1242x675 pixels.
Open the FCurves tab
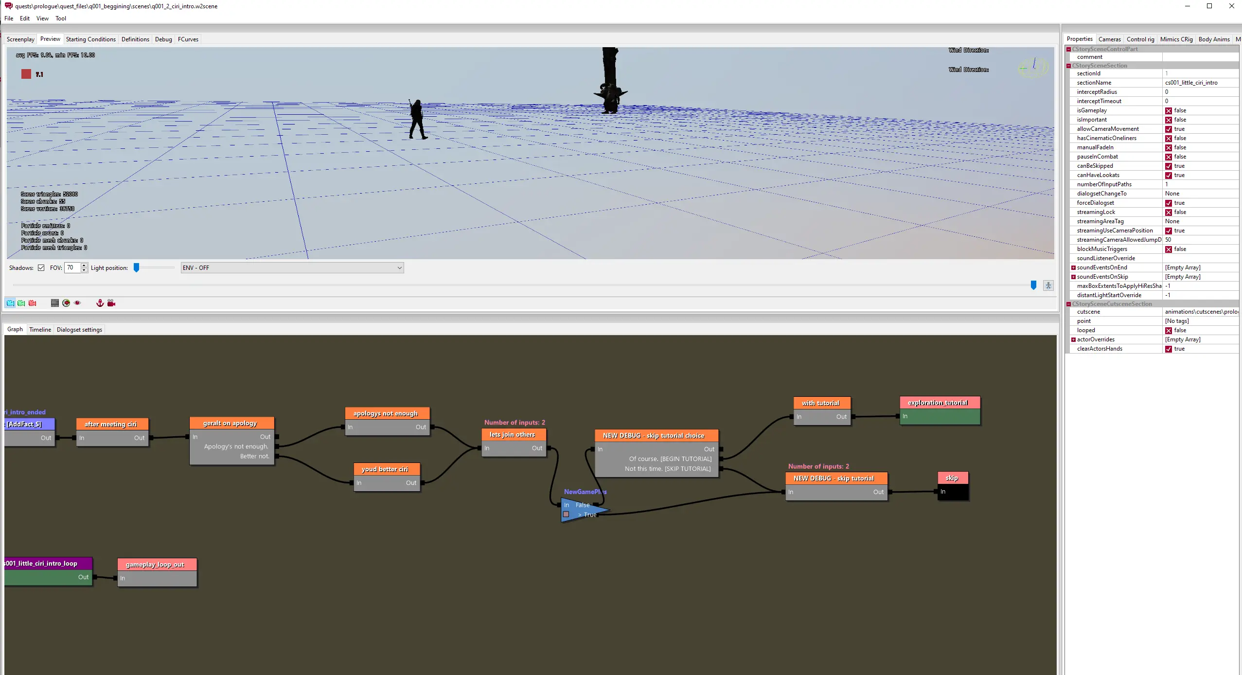tap(188, 39)
